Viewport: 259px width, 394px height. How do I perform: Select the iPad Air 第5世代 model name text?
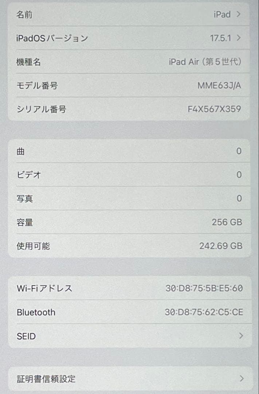coord(206,62)
